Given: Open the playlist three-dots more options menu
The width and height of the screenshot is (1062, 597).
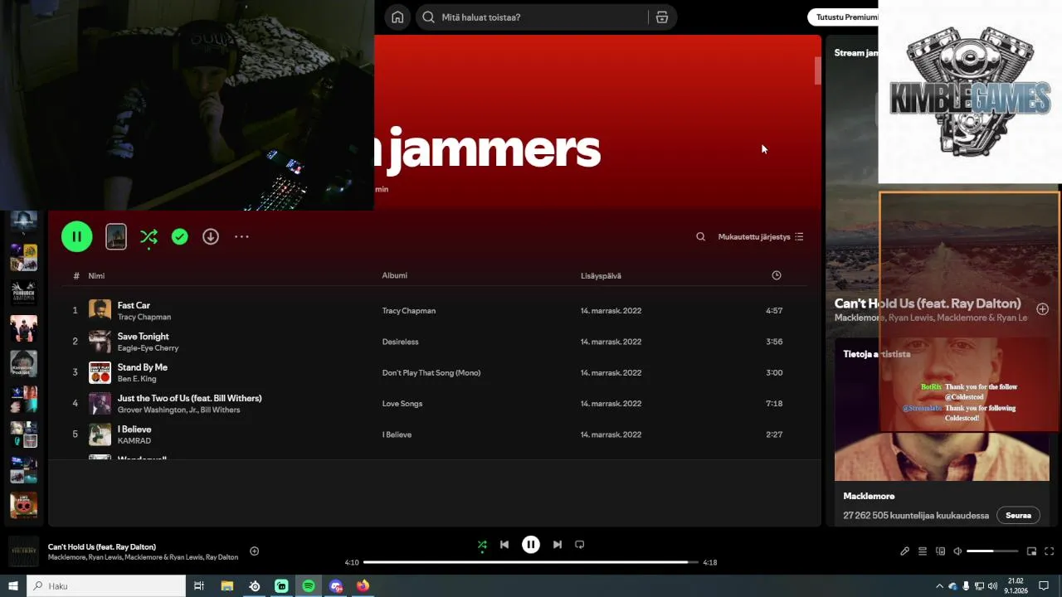Looking at the screenshot, I should coord(241,237).
